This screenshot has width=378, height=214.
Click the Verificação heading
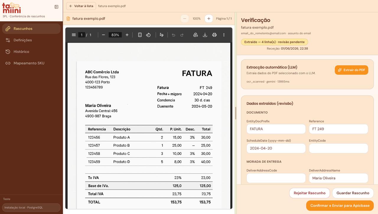point(255,20)
